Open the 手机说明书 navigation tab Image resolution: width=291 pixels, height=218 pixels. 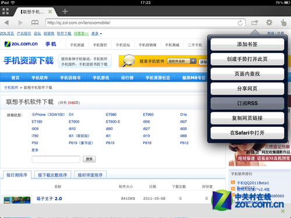coord(70,78)
